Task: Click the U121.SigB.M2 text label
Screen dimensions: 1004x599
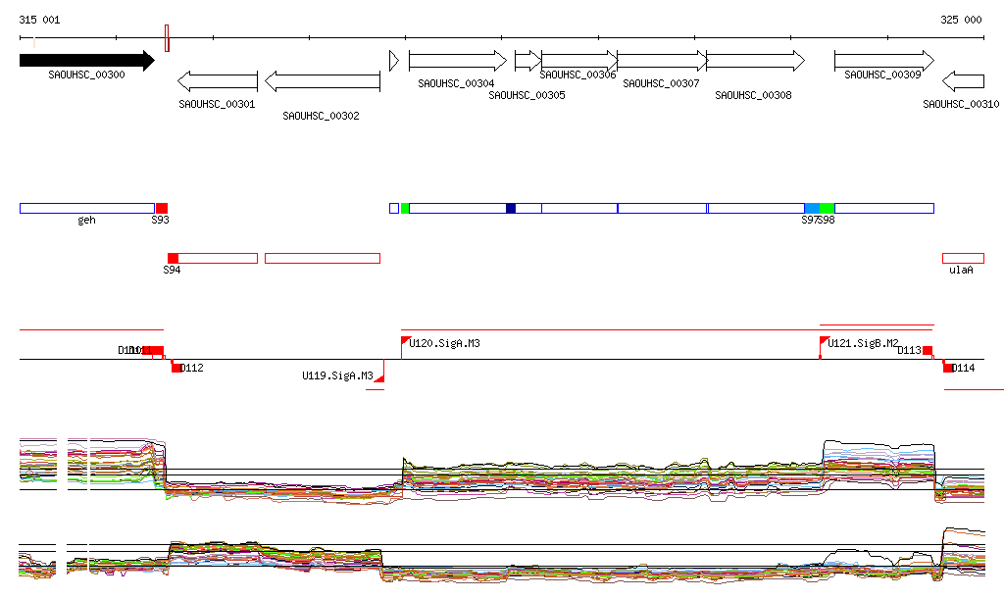Action: 863,344
